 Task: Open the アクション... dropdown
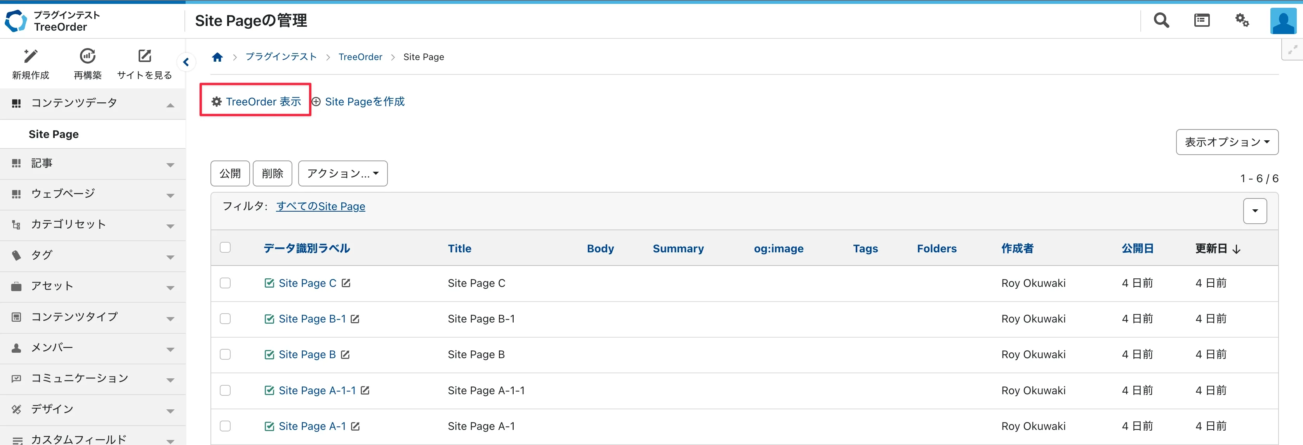click(x=342, y=173)
